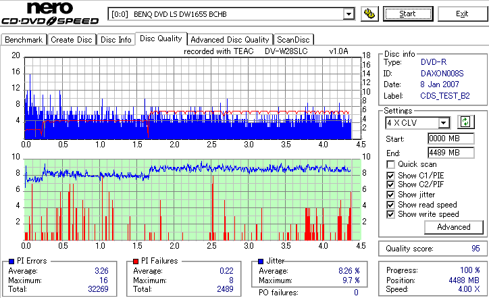Image resolution: width=489 pixels, height=298 pixels.
Task: Switch to the Benchmark tab
Action: [x=24, y=40]
